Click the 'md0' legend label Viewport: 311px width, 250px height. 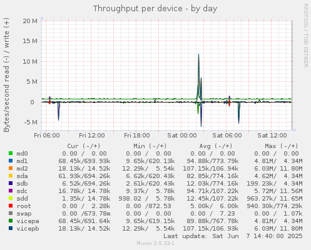click(x=22, y=154)
